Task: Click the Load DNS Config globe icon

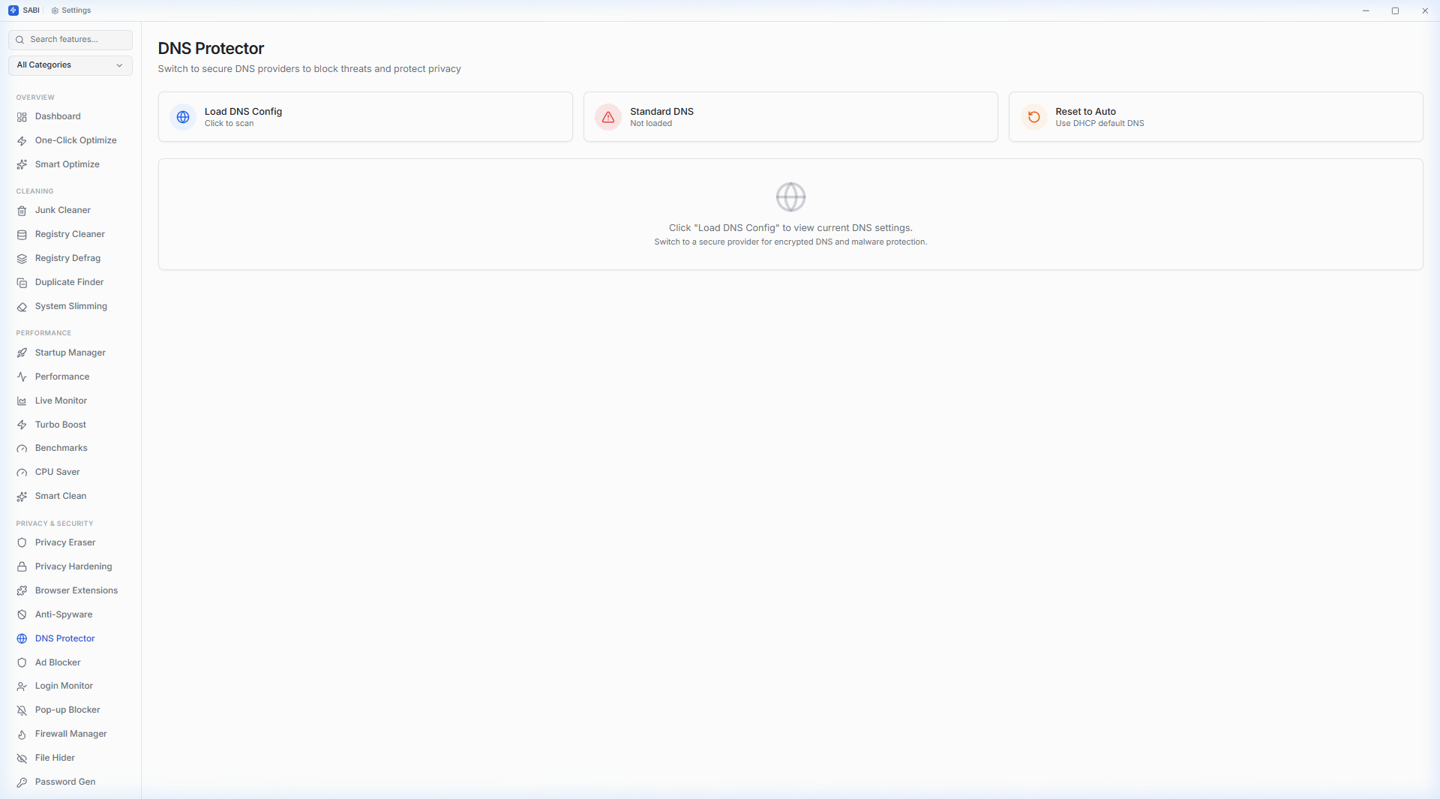Action: 183,117
